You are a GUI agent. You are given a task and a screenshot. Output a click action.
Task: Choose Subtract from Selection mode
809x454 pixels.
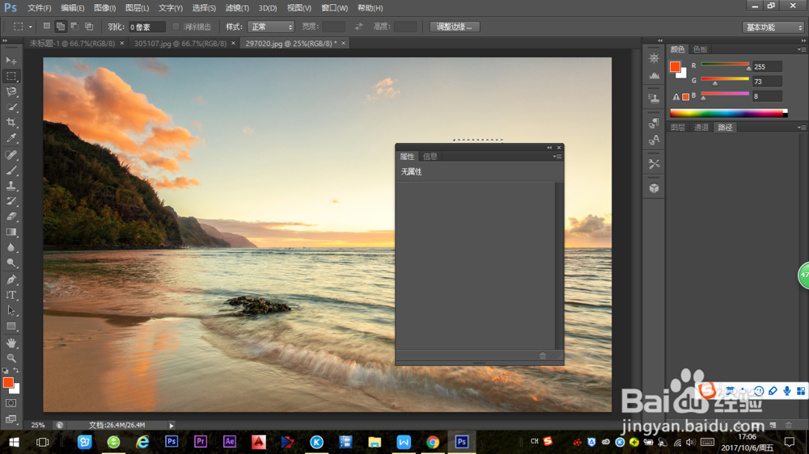pyautogui.click(x=74, y=26)
